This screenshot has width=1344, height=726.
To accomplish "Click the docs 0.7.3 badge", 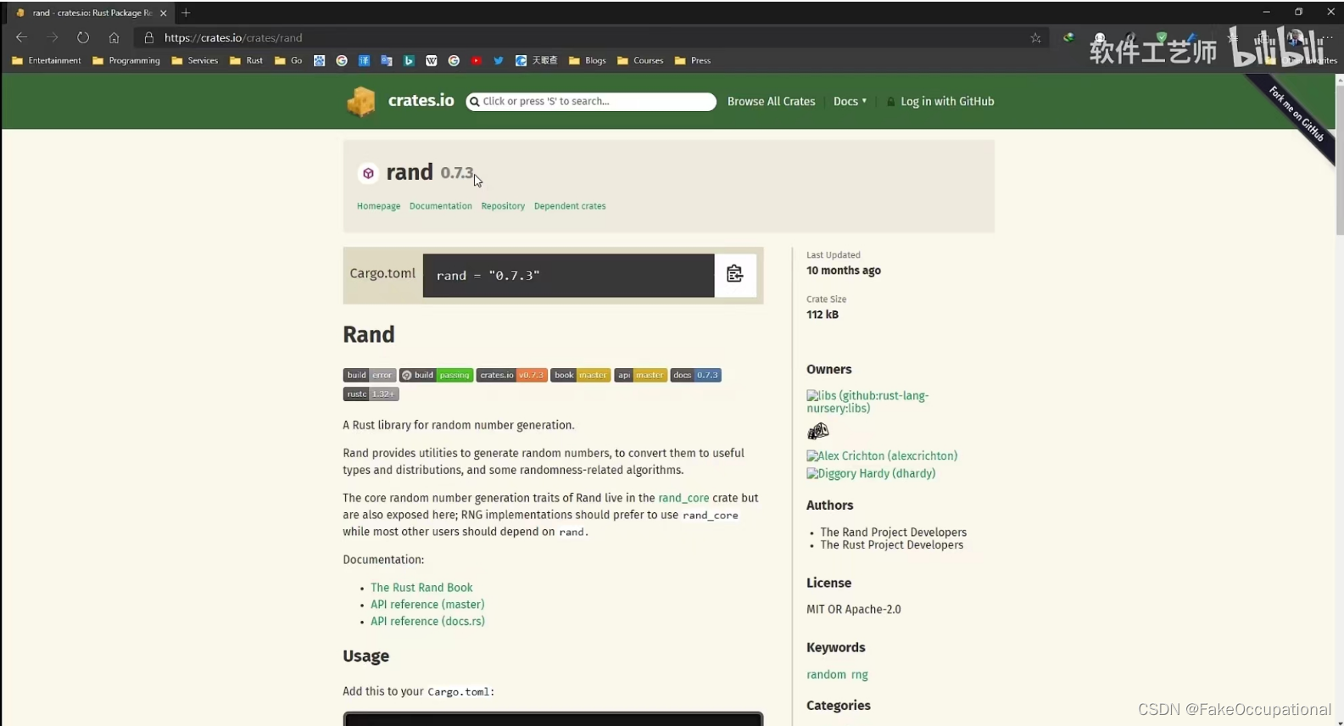I will [696, 375].
